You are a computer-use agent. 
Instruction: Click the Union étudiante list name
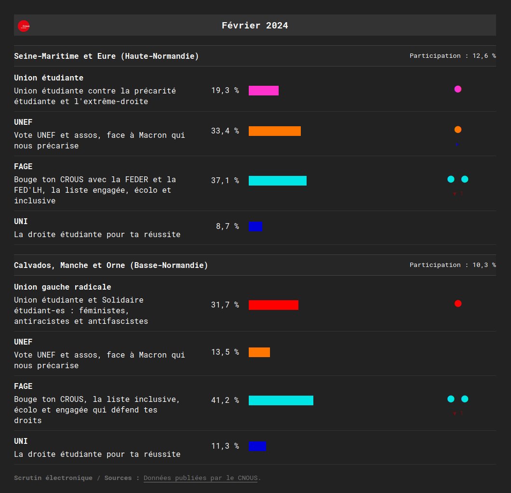49,78
